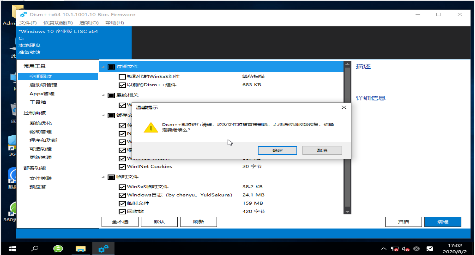Click the list scrollbar down arrow
Screen dimensions: 475x255
tap(347, 212)
